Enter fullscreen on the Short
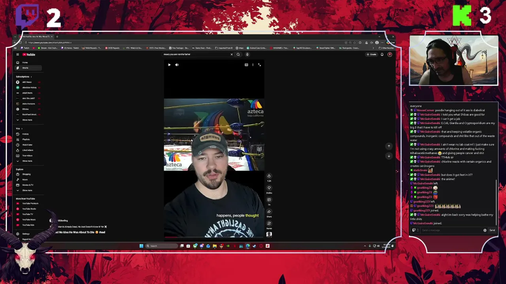 coord(259,65)
